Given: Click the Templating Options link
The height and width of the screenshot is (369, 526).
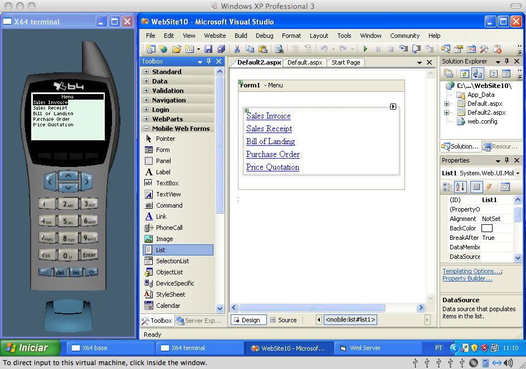Looking at the screenshot, I should [x=471, y=271].
